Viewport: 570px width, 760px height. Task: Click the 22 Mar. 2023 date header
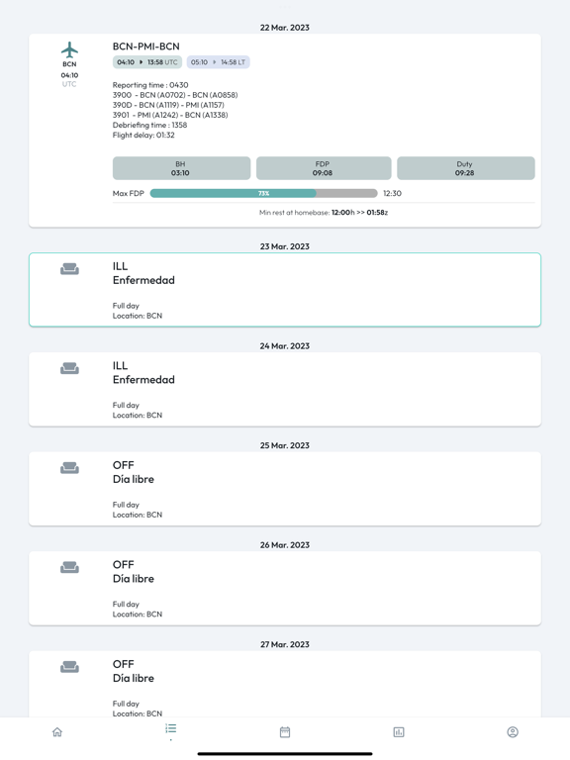click(x=285, y=28)
